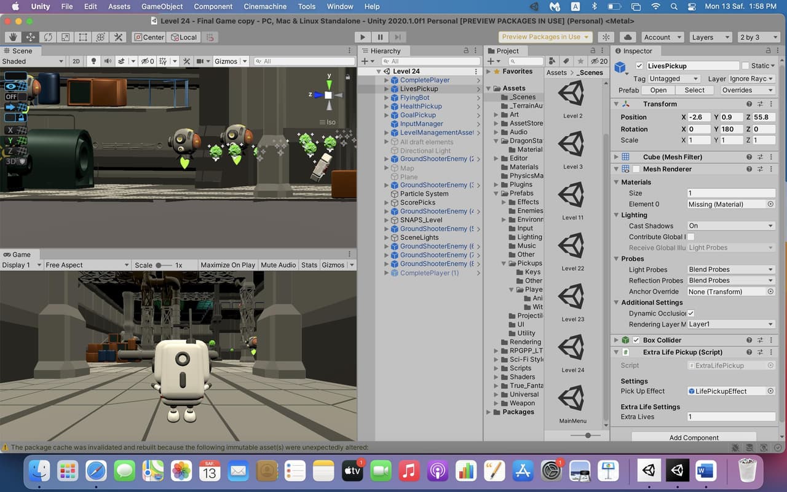
Task: Toggle Dynamic Occlusion checkbox
Action: (690, 313)
